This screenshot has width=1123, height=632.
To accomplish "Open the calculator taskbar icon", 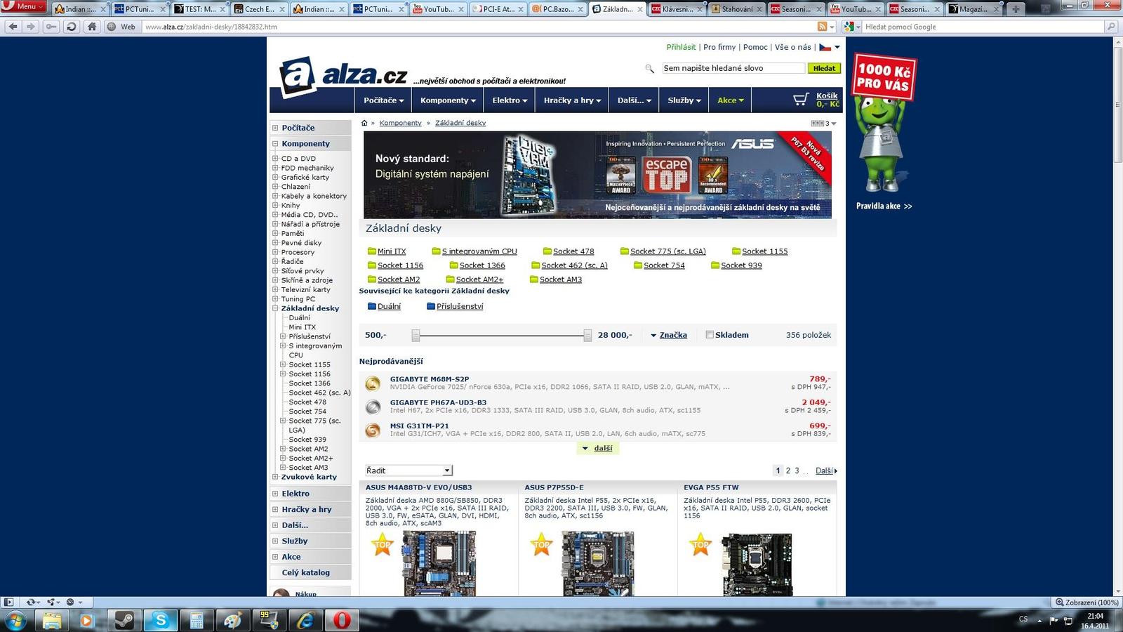I will 197,620.
